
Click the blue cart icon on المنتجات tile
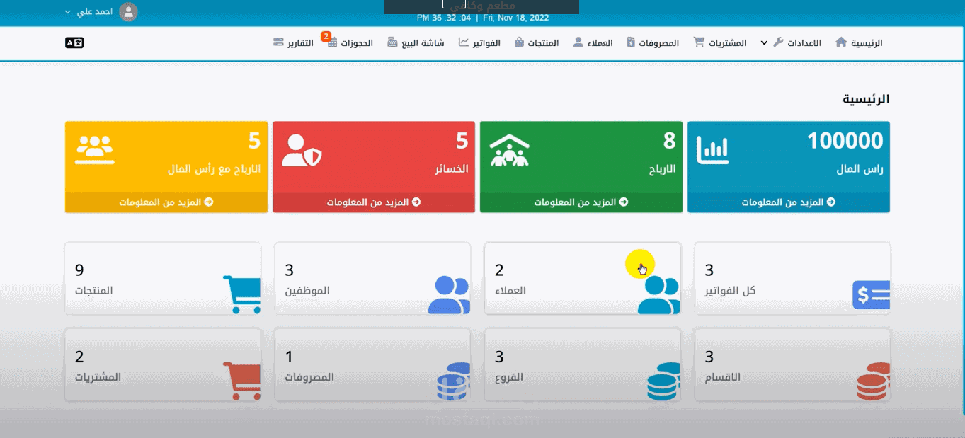coord(242,294)
